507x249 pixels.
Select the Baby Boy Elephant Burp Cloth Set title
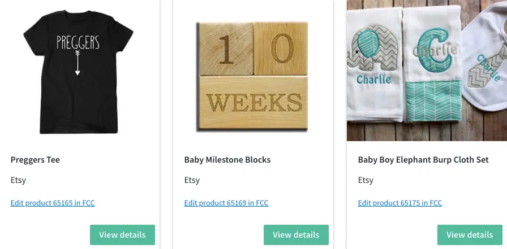423,160
